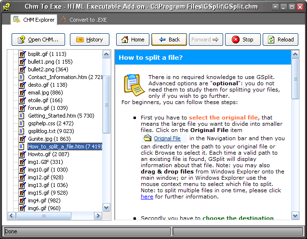Click the Contact_Information.htm document icon

click(21, 77)
